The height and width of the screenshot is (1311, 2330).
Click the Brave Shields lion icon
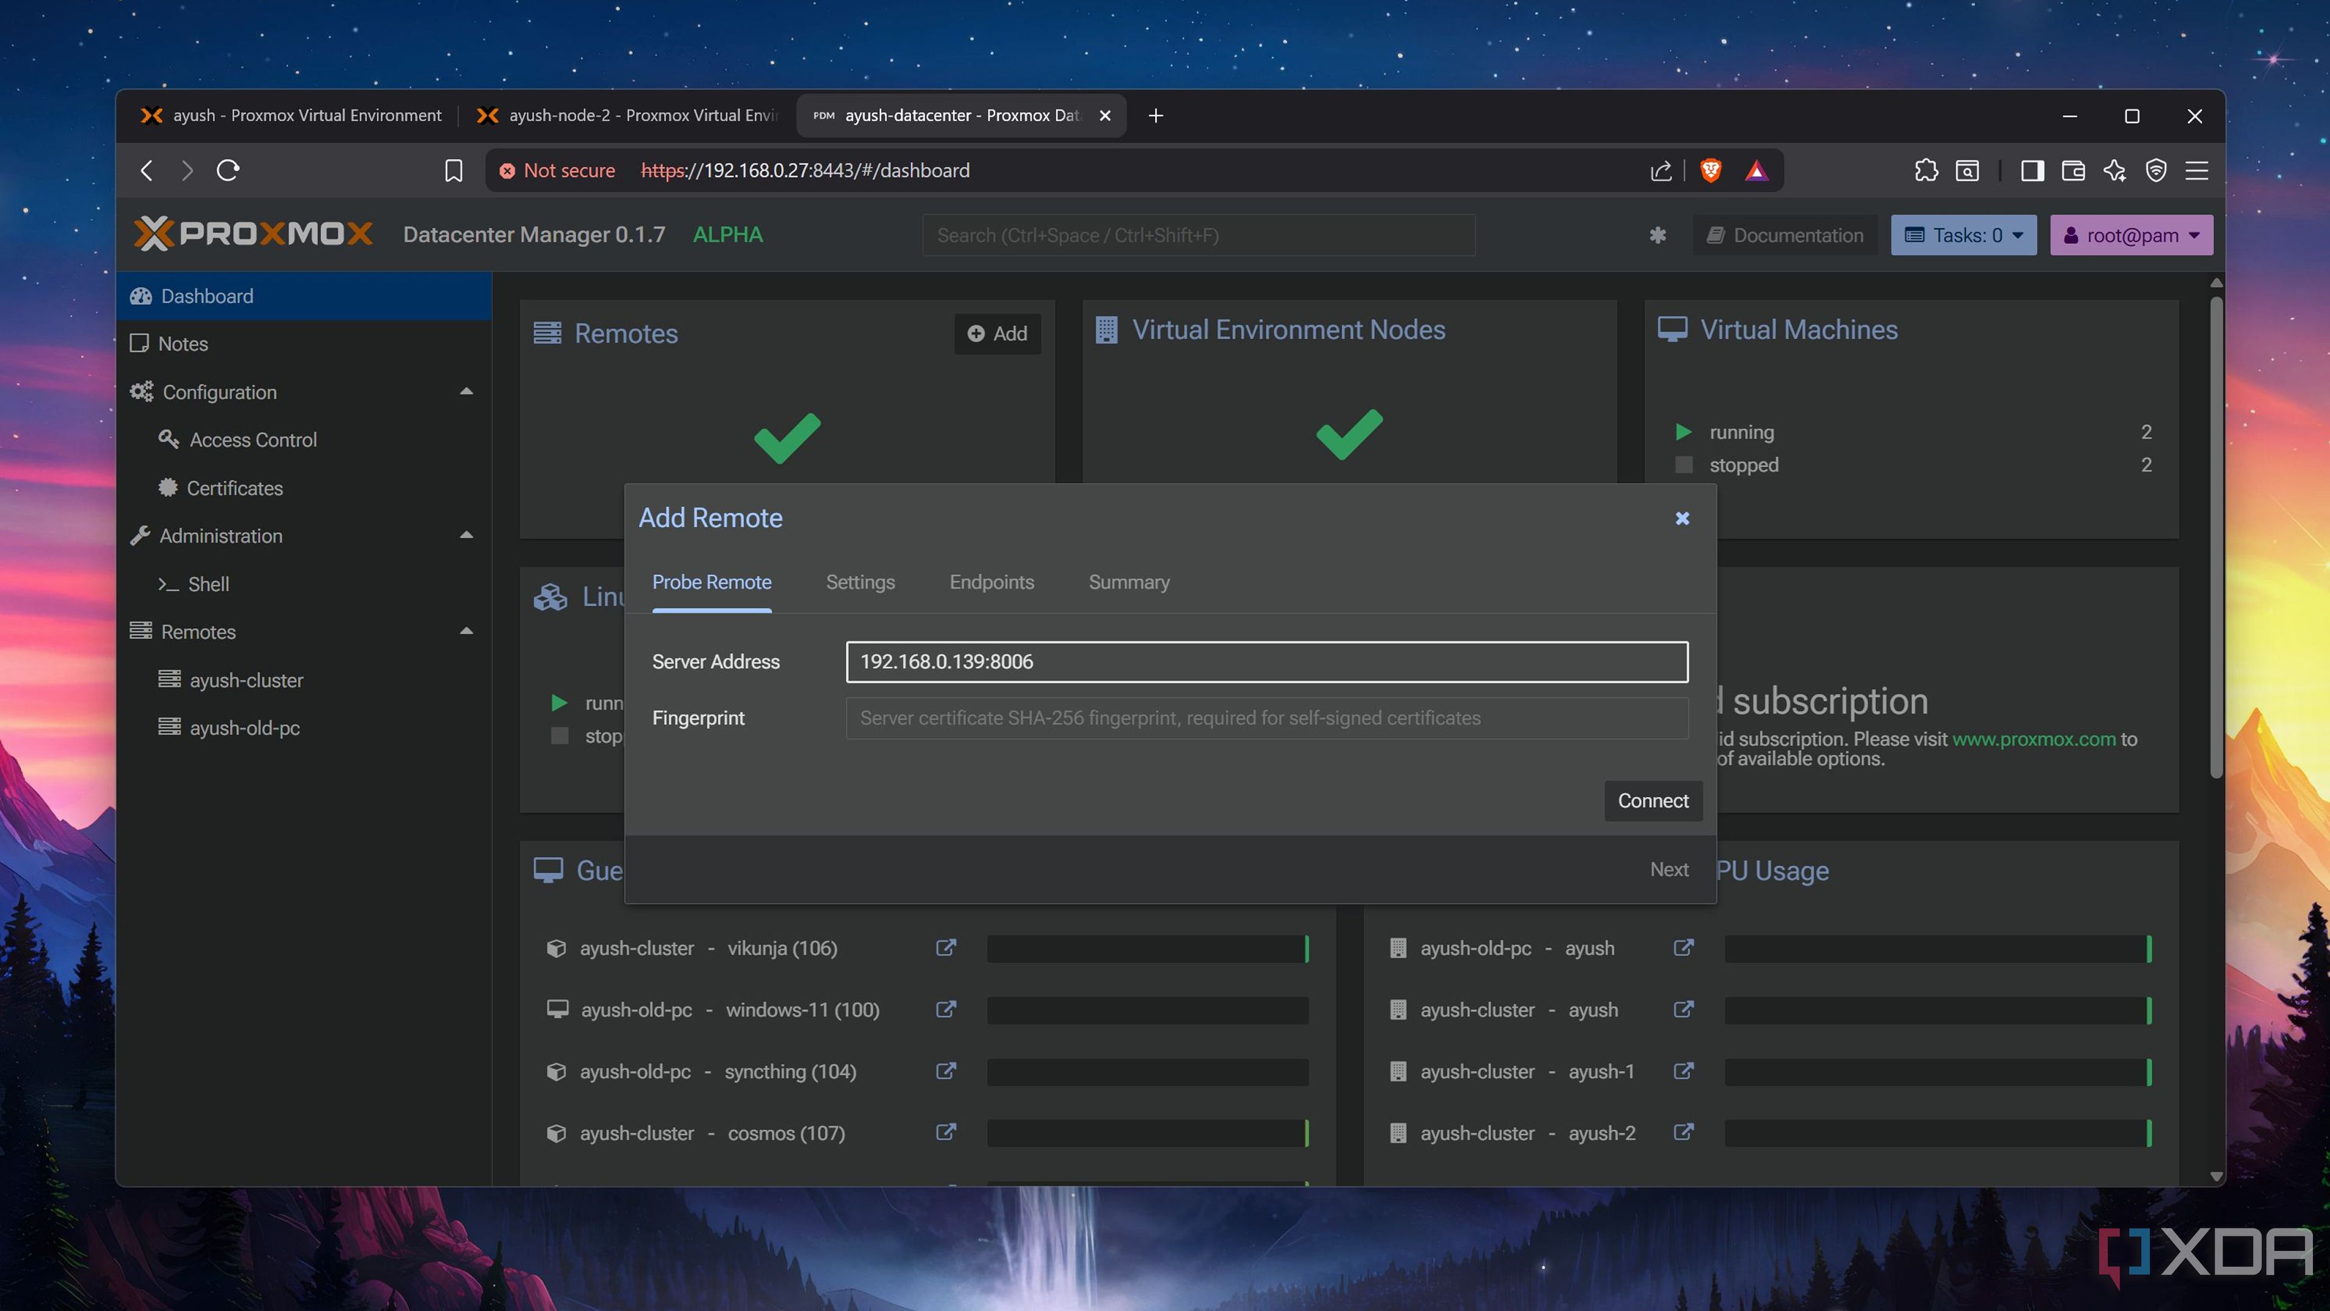coord(1709,170)
